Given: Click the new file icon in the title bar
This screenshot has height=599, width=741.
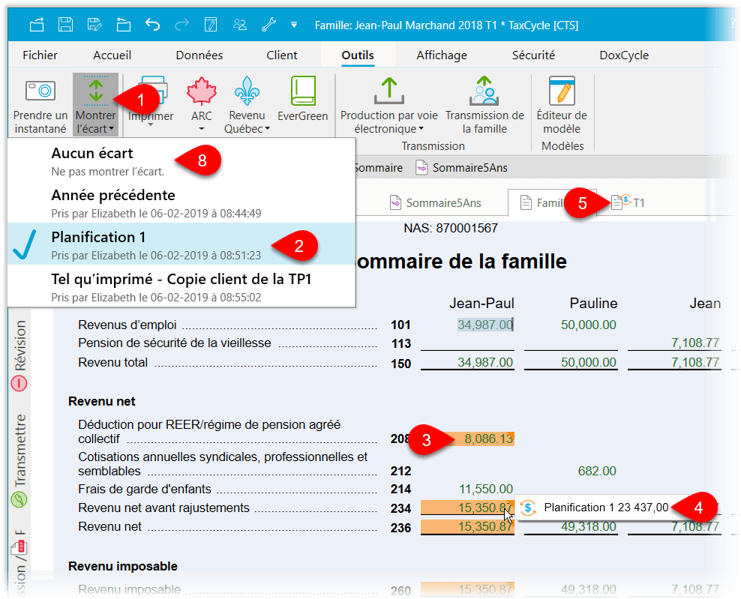Looking at the screenshot, I should (x=37, y=24).
